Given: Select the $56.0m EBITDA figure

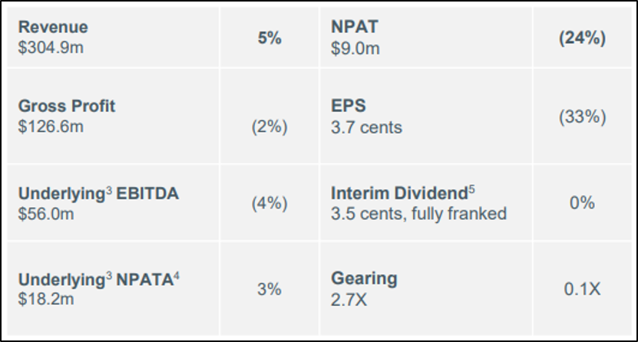Looking at the screenshot, I should click(46, 214).
